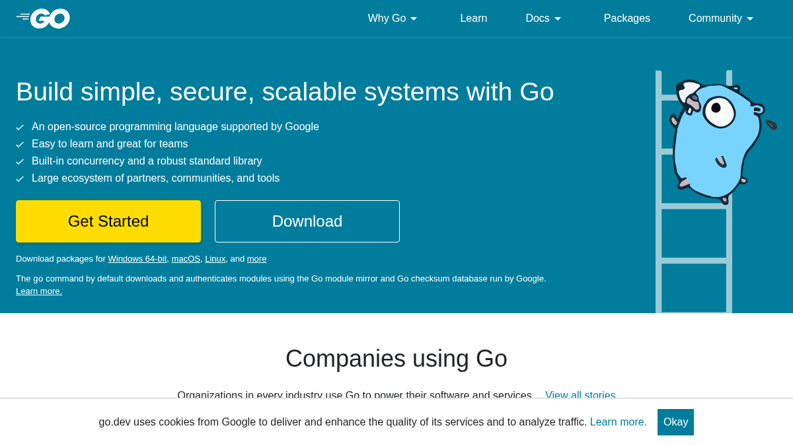Open the Packages nav item
The image size is (793, 446).
[x=627, y=19]
